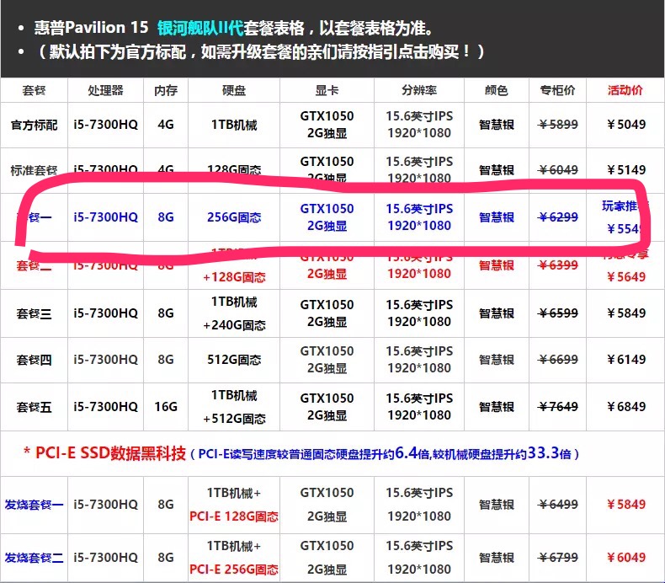The image size is (665, 583).
Task: Click the red 活动价 column header
Action: click(625, 90)
